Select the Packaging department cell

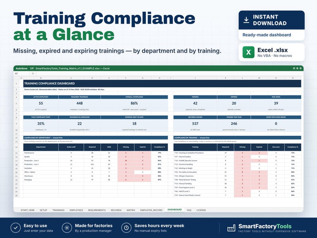[x=41, y=180]
